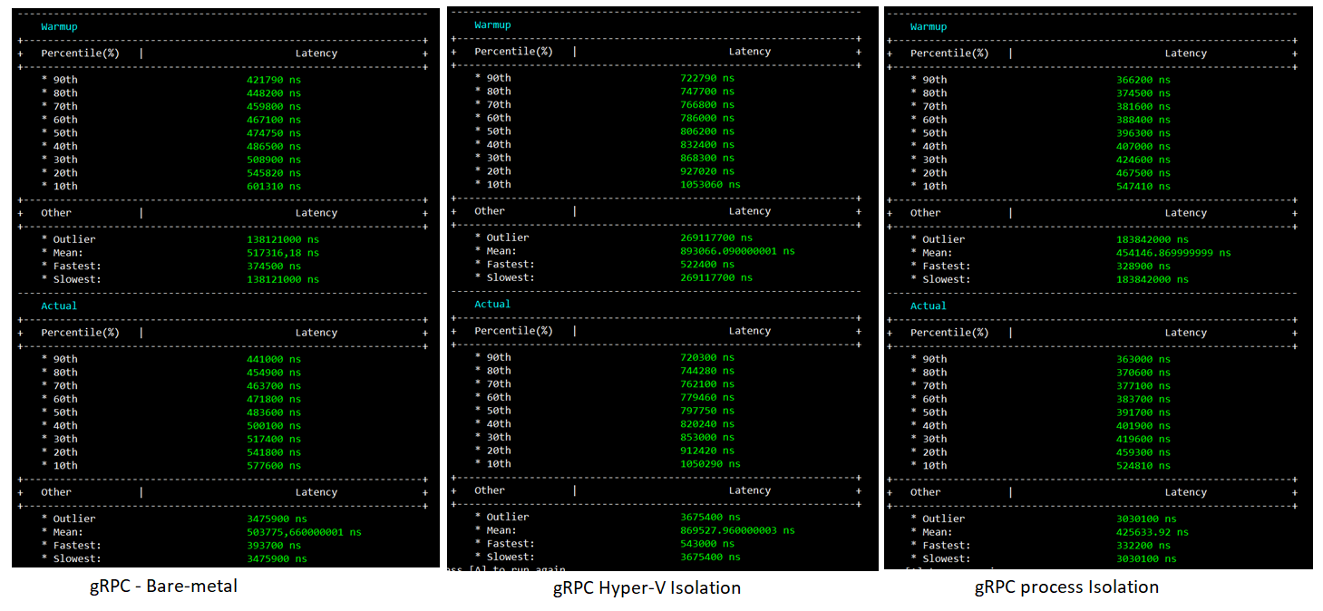
Task: Click the latency '467500 ns'
Action: click(x=1143, y=173)
